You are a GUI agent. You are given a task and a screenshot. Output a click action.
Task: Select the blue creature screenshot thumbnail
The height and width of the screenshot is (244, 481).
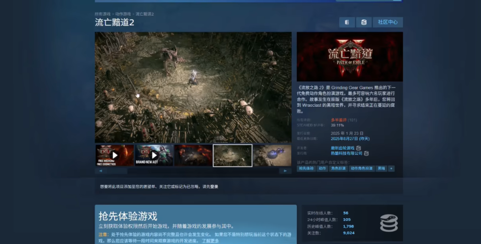coord(272,155)
